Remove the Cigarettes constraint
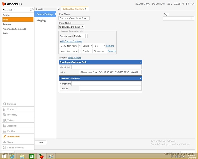 tap(112, 51)
